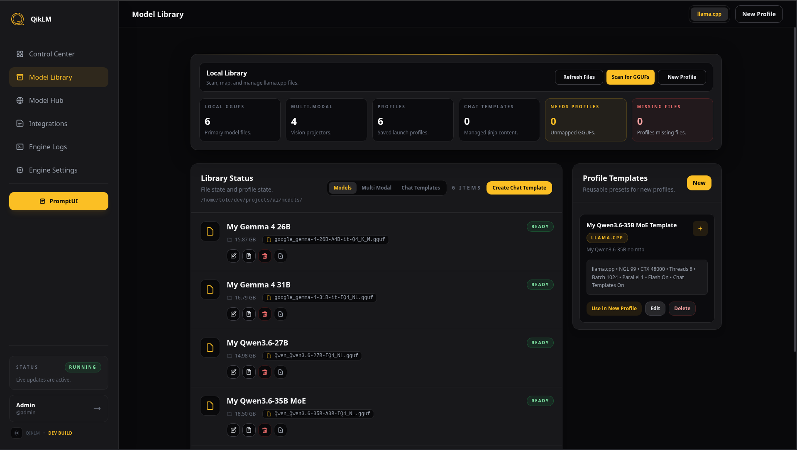
Task: Go to Model Hub in the sidebar
Action: [x=59, y=100]
